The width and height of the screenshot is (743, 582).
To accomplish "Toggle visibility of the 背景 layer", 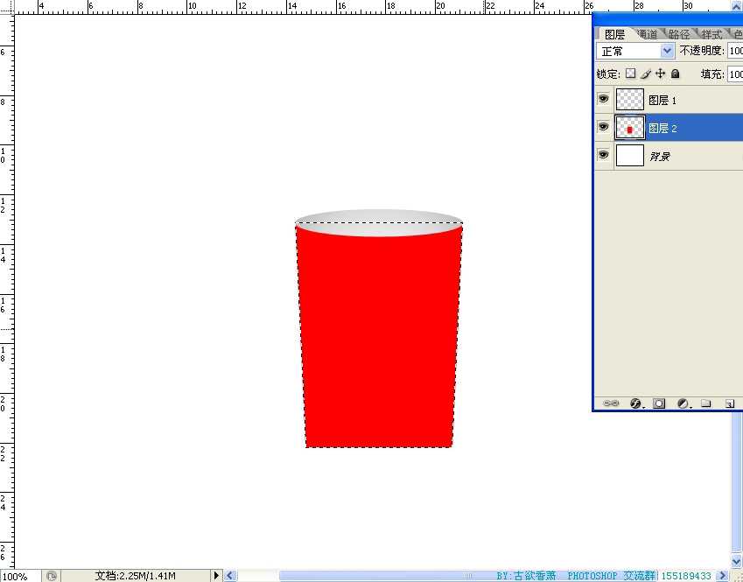I will [x=603, y=155].
